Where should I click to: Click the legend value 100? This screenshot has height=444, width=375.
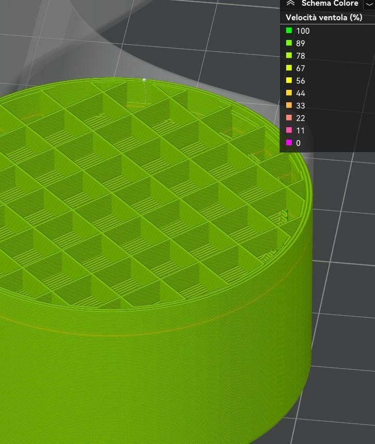click(303, 31)
